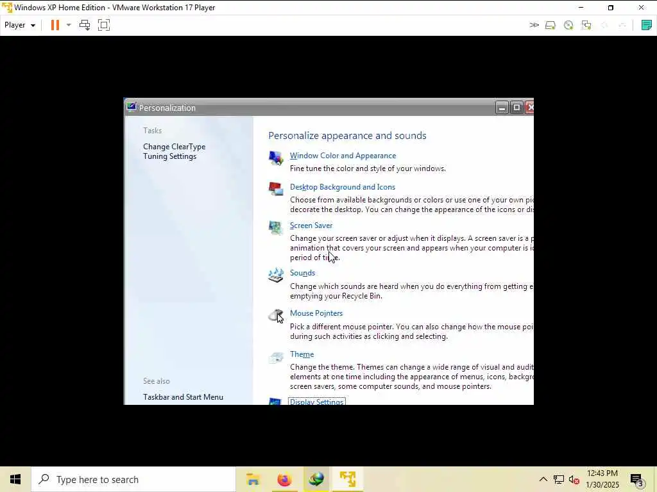Open the notification center icon
The image size is (657, 492).
click(636, 479)
